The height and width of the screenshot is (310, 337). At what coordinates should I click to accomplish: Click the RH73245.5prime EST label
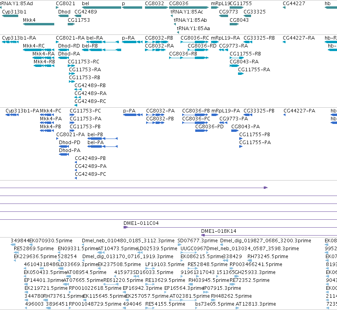pos(268,257)
